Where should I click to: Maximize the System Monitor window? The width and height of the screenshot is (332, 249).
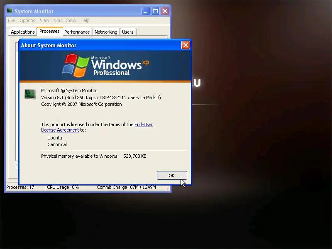[x=155, y=11]
